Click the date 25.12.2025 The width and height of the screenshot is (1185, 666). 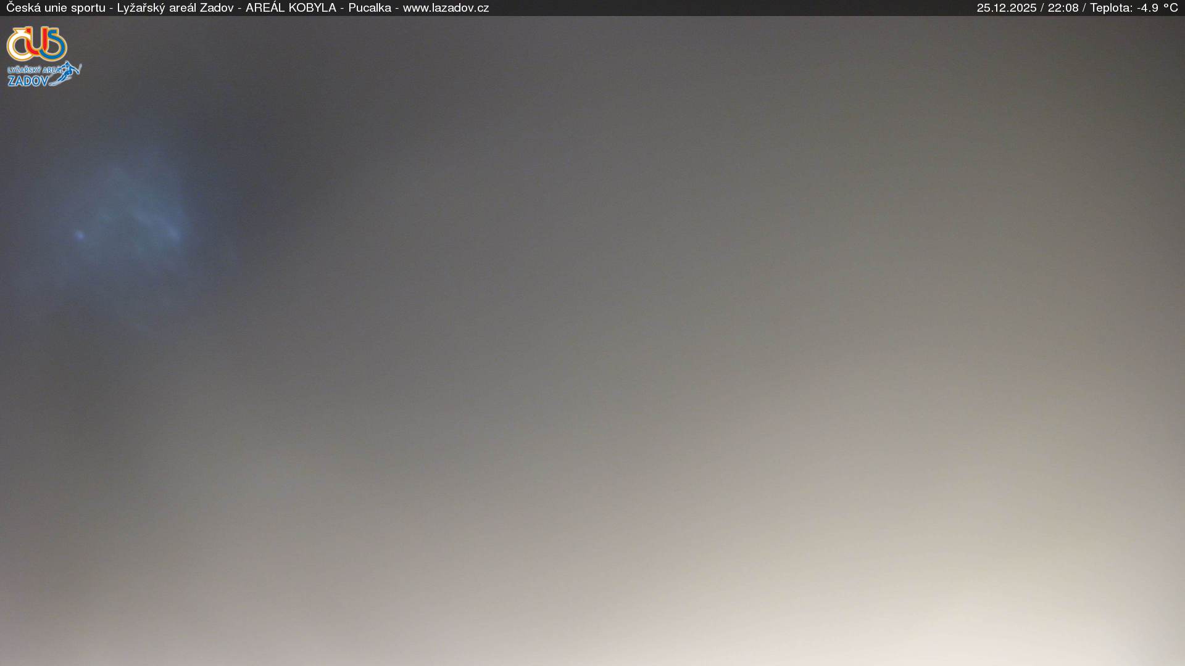[x=1006, y=8]
